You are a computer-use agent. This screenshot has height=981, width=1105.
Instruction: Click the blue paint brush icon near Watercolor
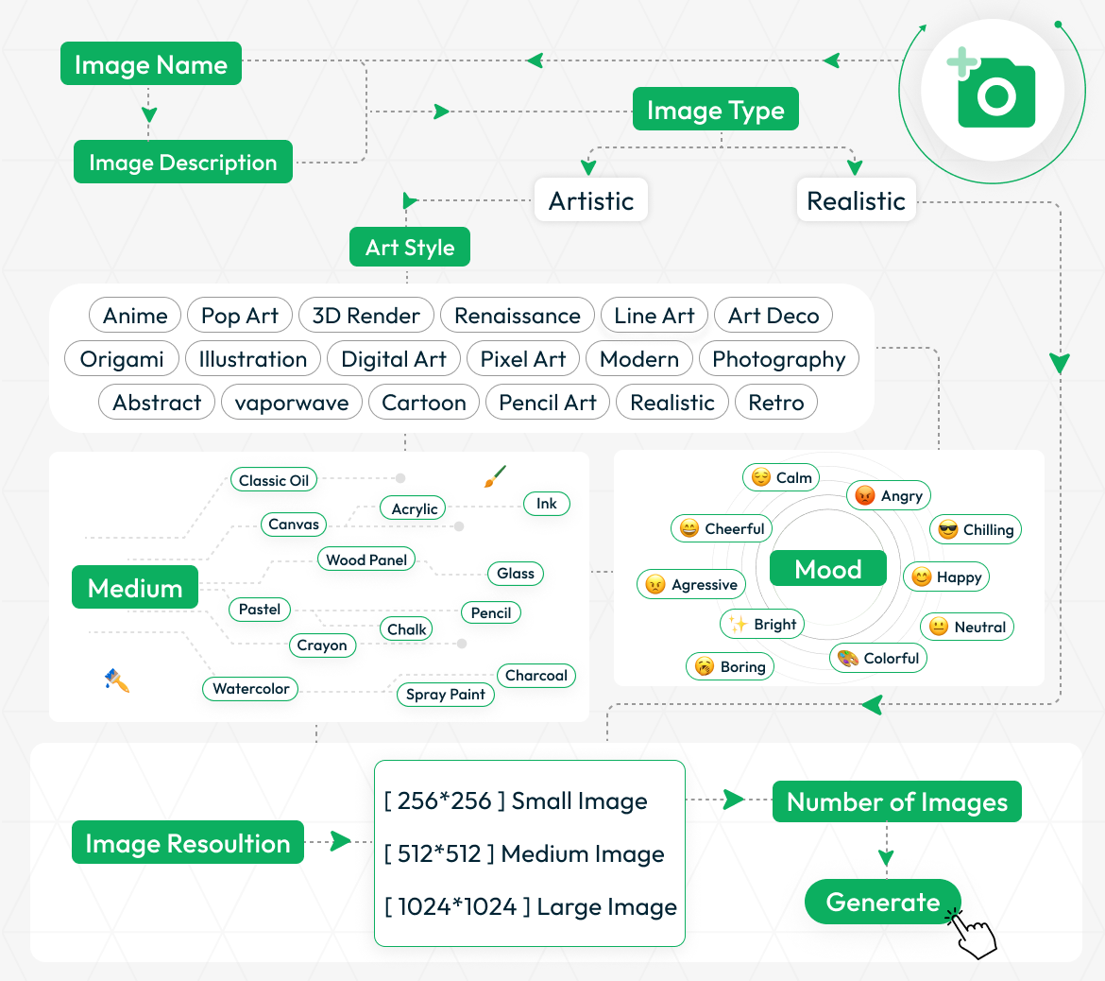(x=116, y=680)
